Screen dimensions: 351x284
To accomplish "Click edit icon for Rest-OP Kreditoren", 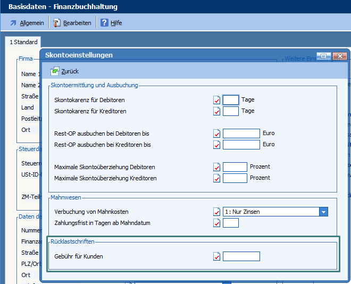I will (216, 145).
